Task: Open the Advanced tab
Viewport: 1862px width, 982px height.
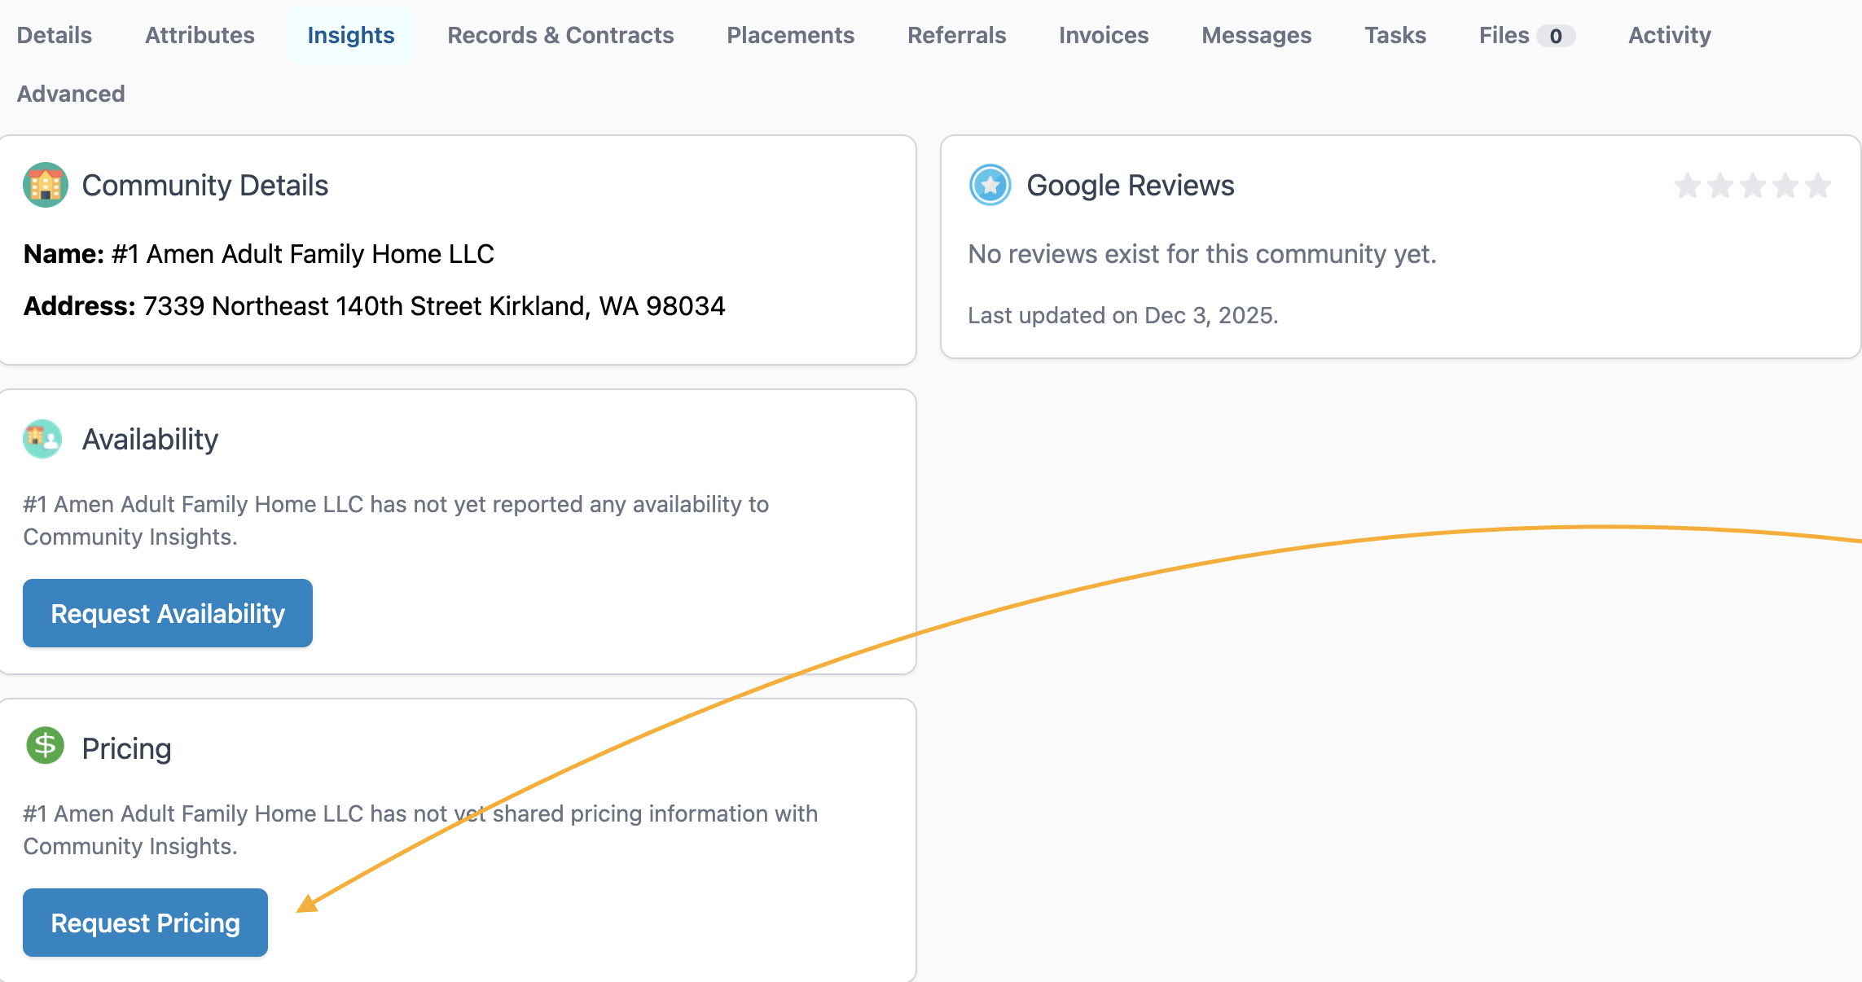Action: coord(71,94)
